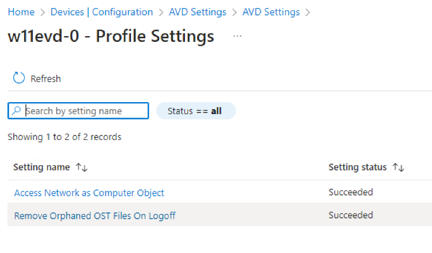432x253 pixels.
Task: Sort by Setting name using arrows icon
Action: tap(81, 168)
